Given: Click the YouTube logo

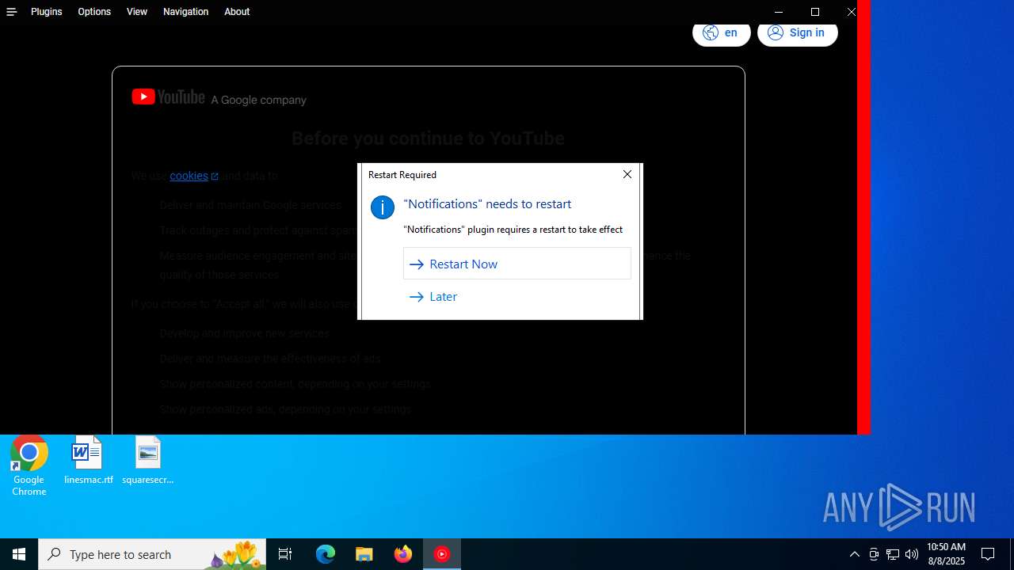Looking at the screenshot, I should pos(168,97).
